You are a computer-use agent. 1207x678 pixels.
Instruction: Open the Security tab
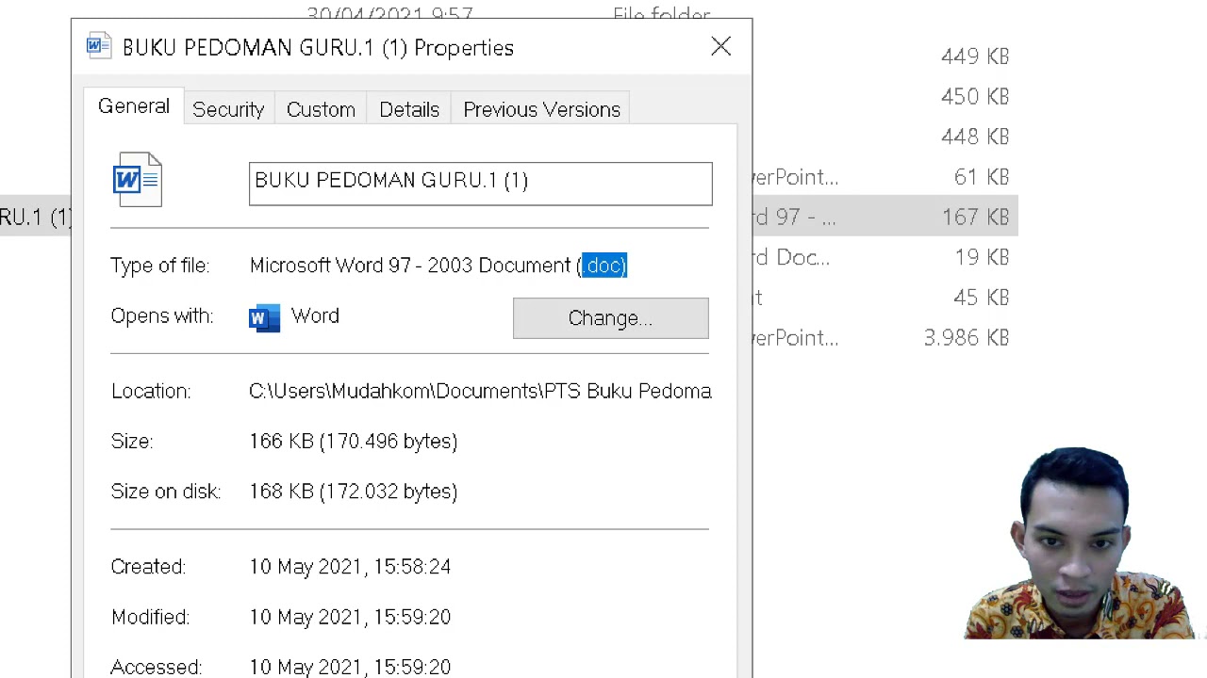tap(228, 109)
